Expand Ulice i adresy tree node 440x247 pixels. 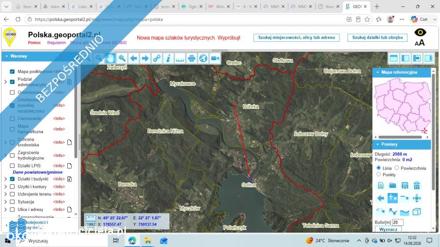point(6,210)
